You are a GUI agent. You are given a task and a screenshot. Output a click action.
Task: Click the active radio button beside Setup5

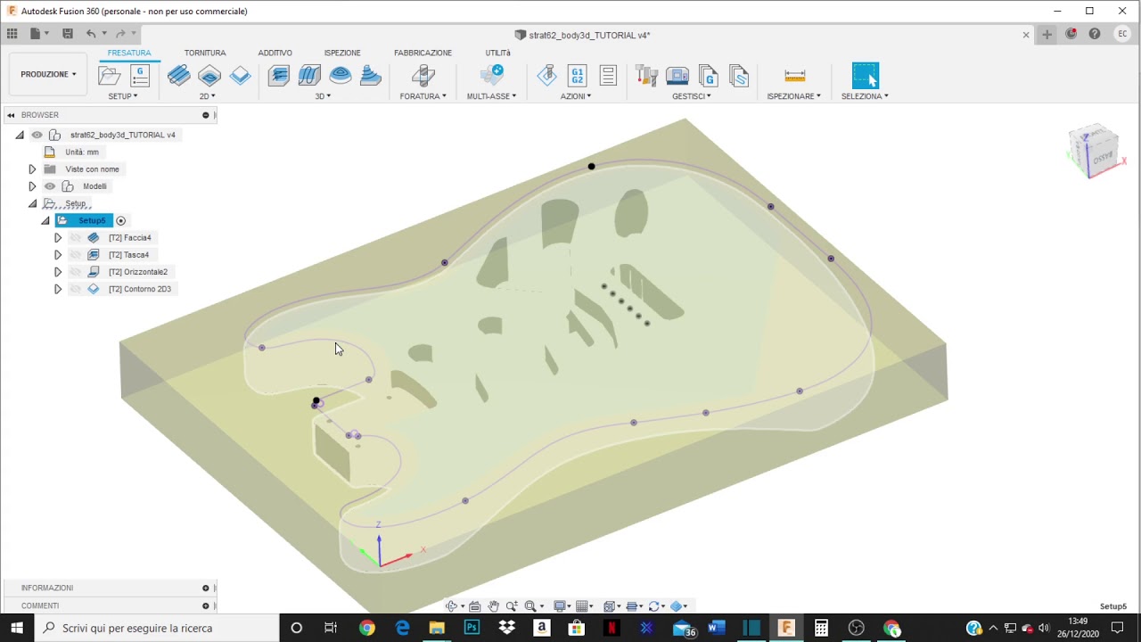click(120, 220)
